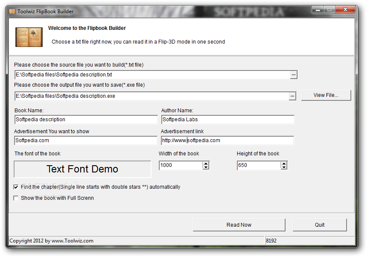This screenshot has height=257, width=367.
Task: Click the Advertisement link field
Action: [x=227, y=140]
